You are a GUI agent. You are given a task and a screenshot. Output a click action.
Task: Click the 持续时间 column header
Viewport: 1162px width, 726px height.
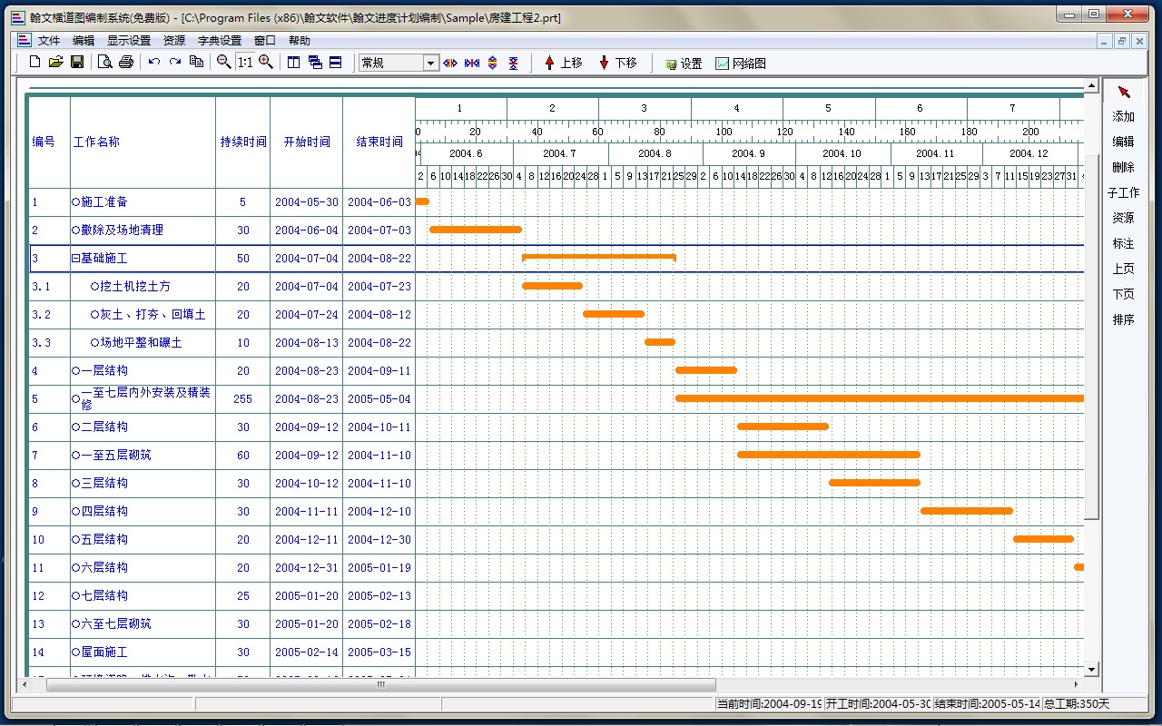click(x=243, y=142)
